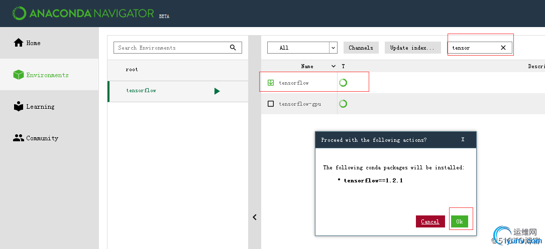Confirm installation with the Ok button

point(460,221)
